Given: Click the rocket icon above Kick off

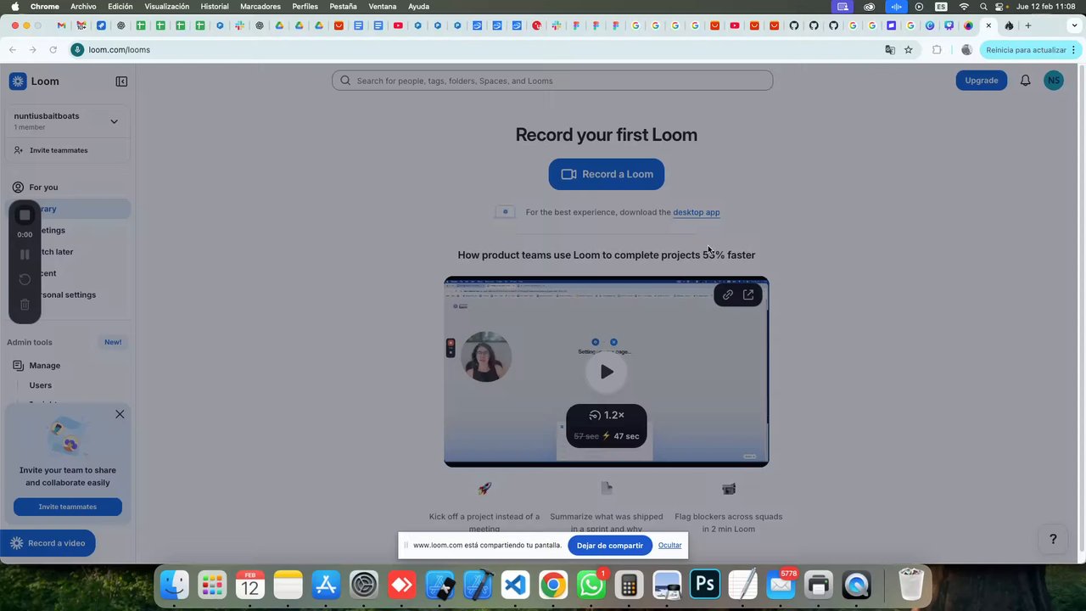Looking at the screenshot, I should pyautogui.click(x=484, y=488).
